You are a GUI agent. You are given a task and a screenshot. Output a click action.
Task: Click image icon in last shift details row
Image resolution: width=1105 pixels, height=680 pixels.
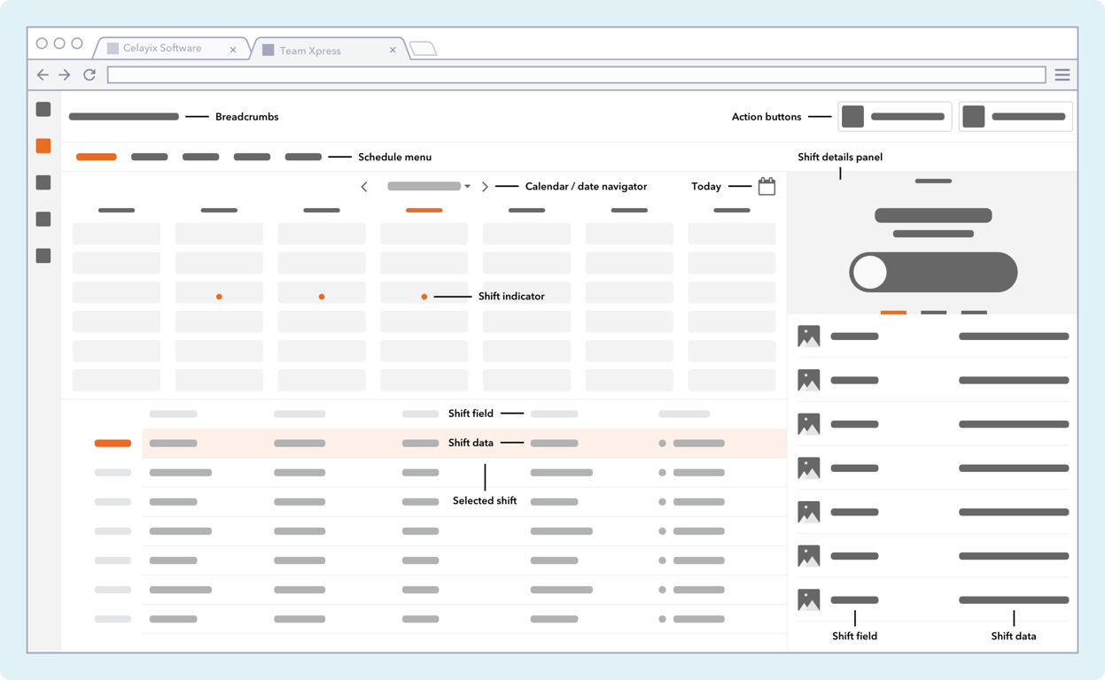809,599
